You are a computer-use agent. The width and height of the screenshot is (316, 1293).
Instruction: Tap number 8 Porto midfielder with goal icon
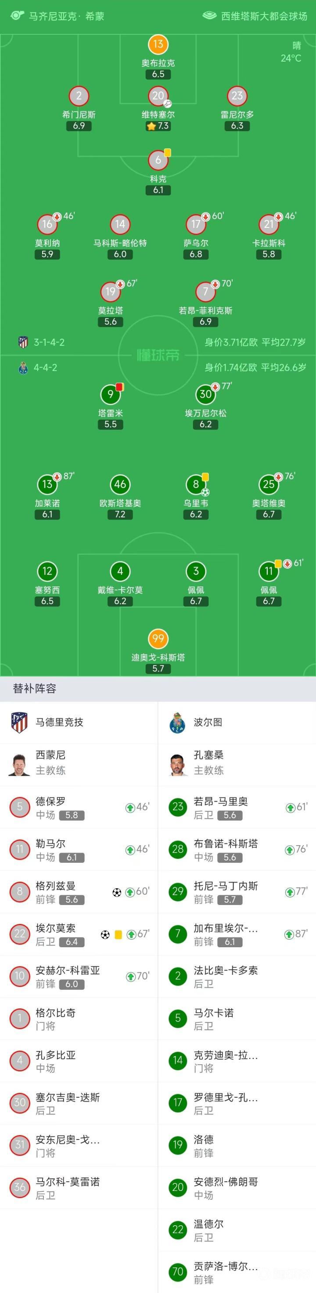point(196,484)
